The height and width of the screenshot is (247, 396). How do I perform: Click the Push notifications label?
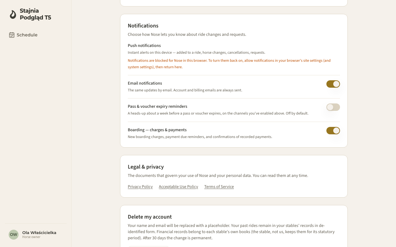pyautogui.click(x=144, y=45)
